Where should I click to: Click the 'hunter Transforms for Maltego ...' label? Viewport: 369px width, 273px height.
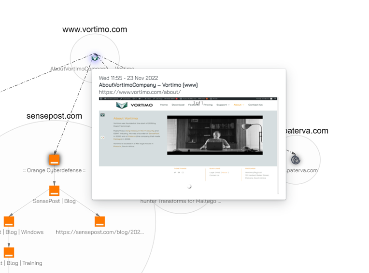(x=181, y=202)
